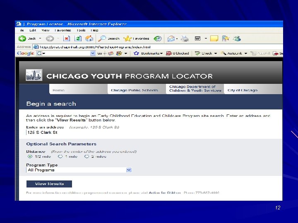298x223 pixels.
Task: Click the Research toolbar icon
Action: tap(226, 38)
